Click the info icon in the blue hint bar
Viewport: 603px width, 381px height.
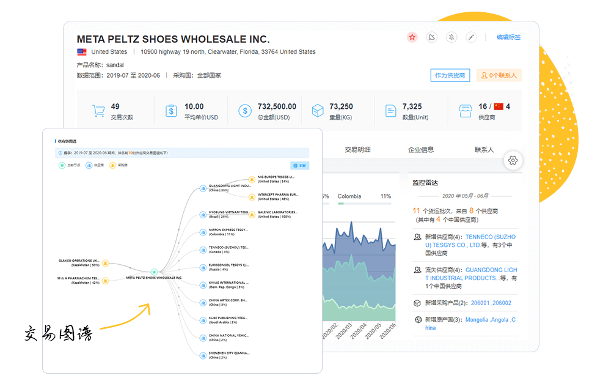pos(60,153)
